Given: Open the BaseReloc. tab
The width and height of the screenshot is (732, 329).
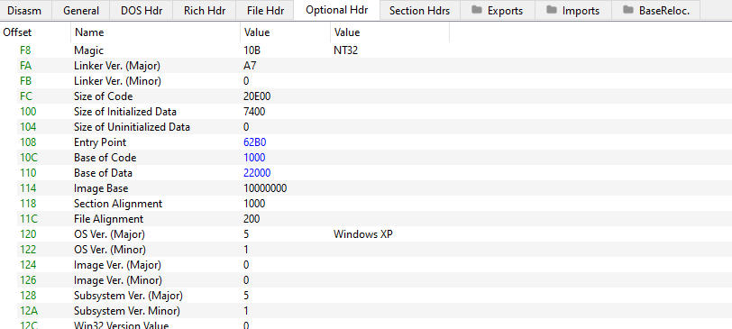Looking at the screenshot, I should tap(656, 10).
